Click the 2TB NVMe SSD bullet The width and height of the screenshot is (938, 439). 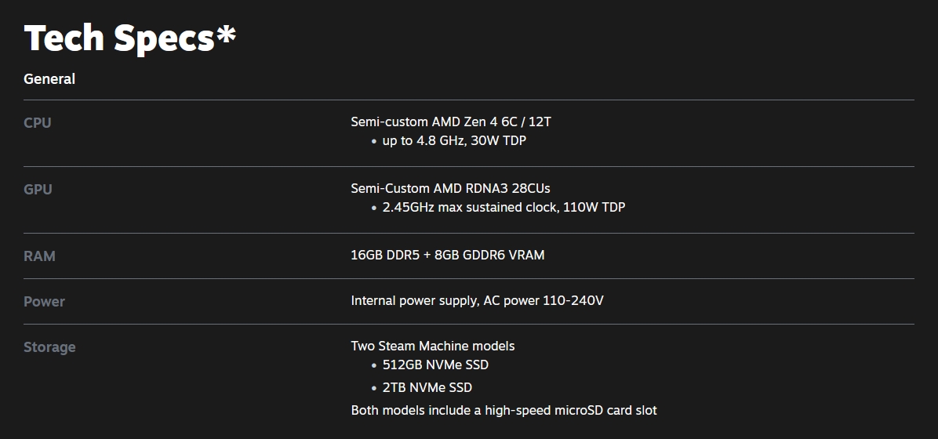tap(427, 387)
